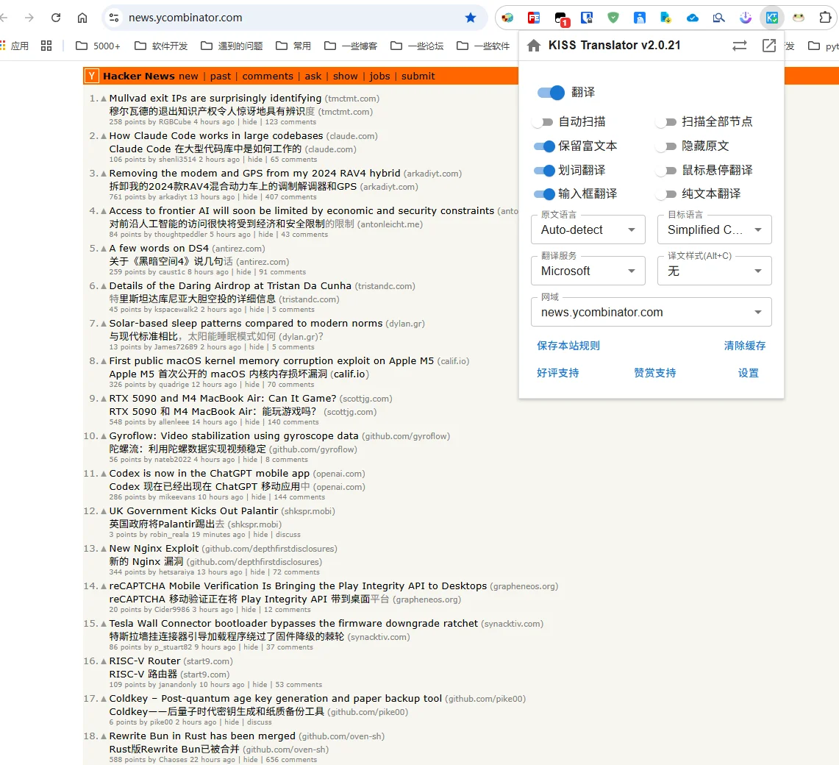Disable the 输入框翻译 switch
The image size is (839, 765).
tap(544, 193)
